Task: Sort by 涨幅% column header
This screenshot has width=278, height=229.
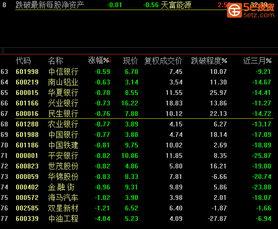Action: tap(100, 61)
